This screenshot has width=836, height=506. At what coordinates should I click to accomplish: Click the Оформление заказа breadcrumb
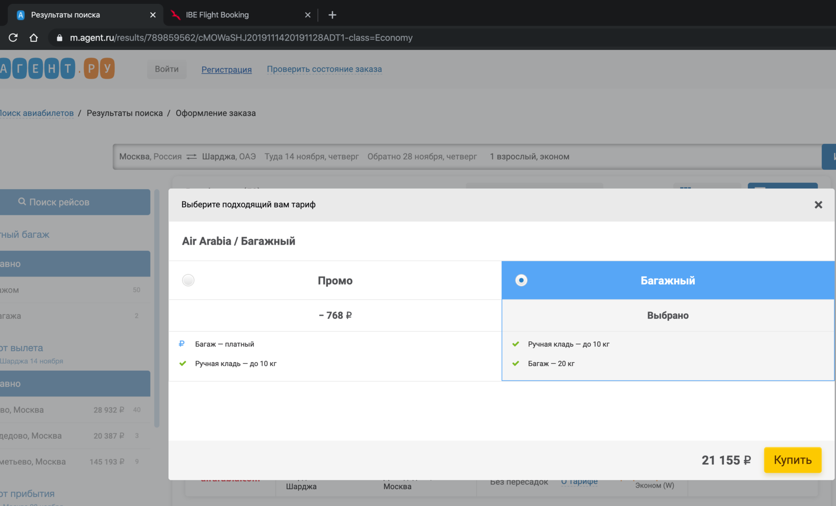[x=215, y=113]
